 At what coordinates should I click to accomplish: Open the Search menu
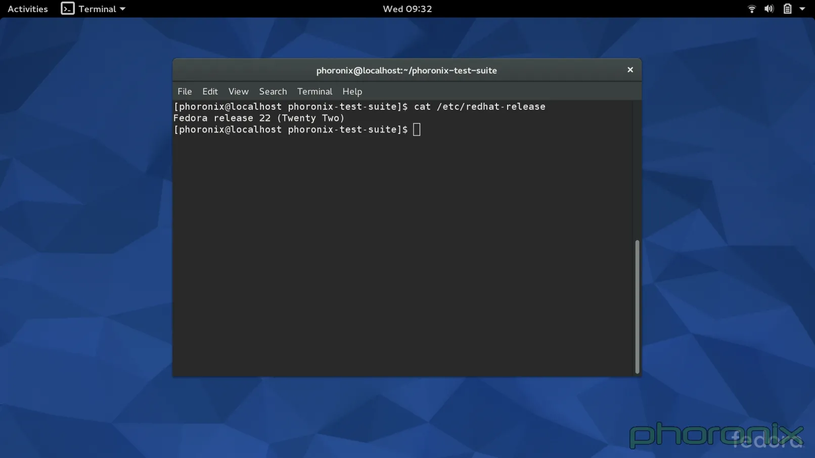pos(273,91)
